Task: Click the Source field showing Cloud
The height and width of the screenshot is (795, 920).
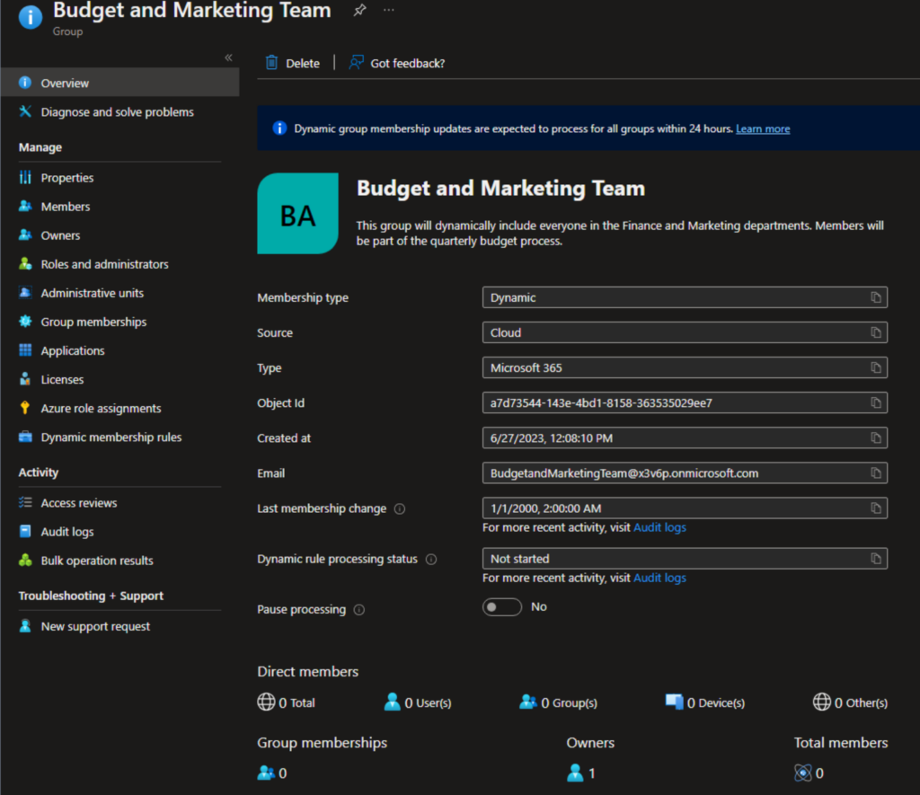Action: (685, 332)
